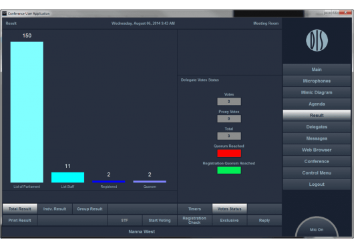This screenshot has height=248, width=354.
Task: Click the 'List of Parliament' axis label
Action: pos(27,187)
